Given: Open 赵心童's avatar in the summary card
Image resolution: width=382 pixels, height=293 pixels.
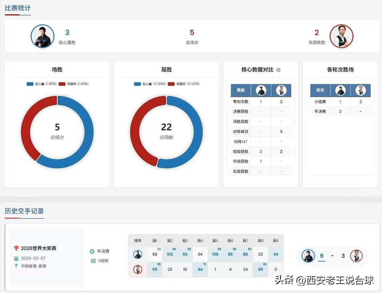Looking at the screenshot, I should [x=43, y=36].
